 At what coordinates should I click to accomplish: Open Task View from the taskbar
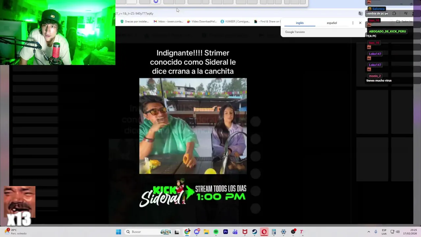coord(177,232)
